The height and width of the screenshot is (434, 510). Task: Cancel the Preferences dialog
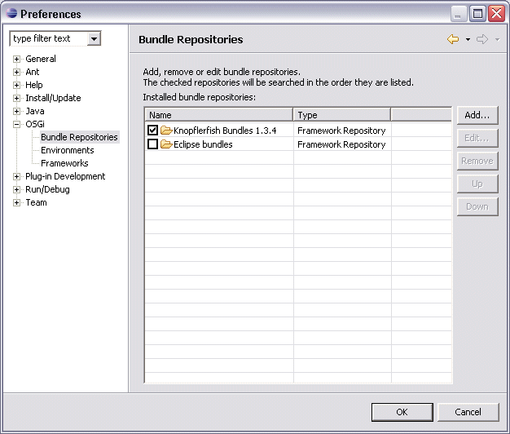(x=468, y=412)
